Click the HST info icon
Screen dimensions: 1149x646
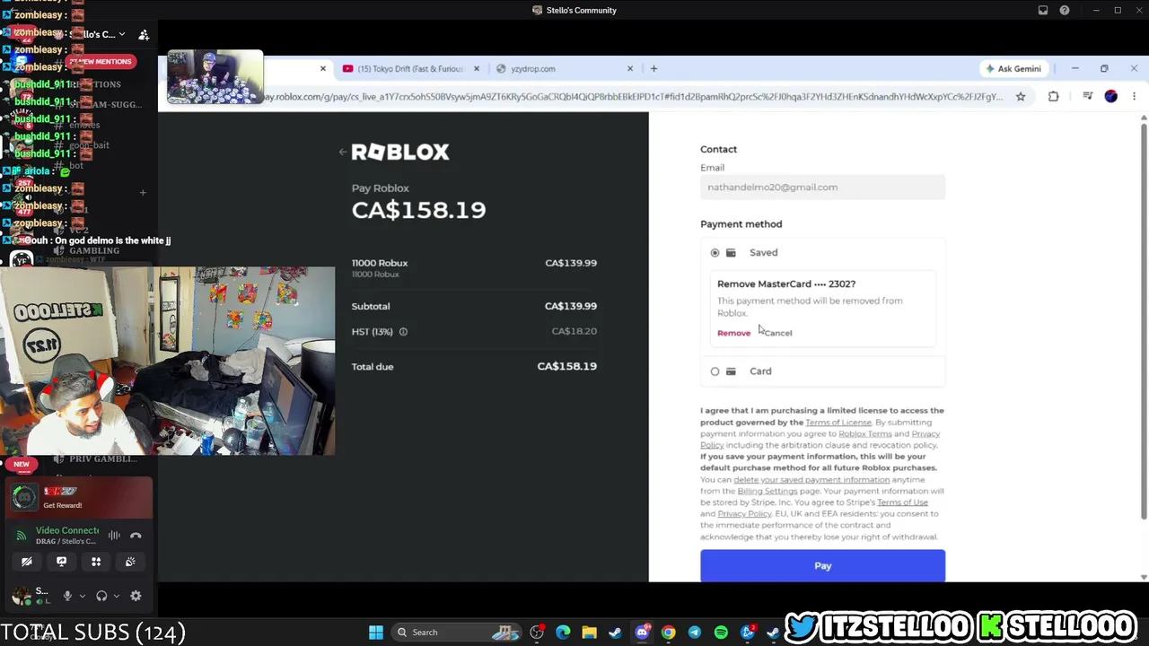point(403,332)
